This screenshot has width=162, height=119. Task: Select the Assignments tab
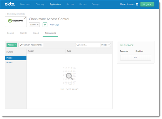point(50,33)
